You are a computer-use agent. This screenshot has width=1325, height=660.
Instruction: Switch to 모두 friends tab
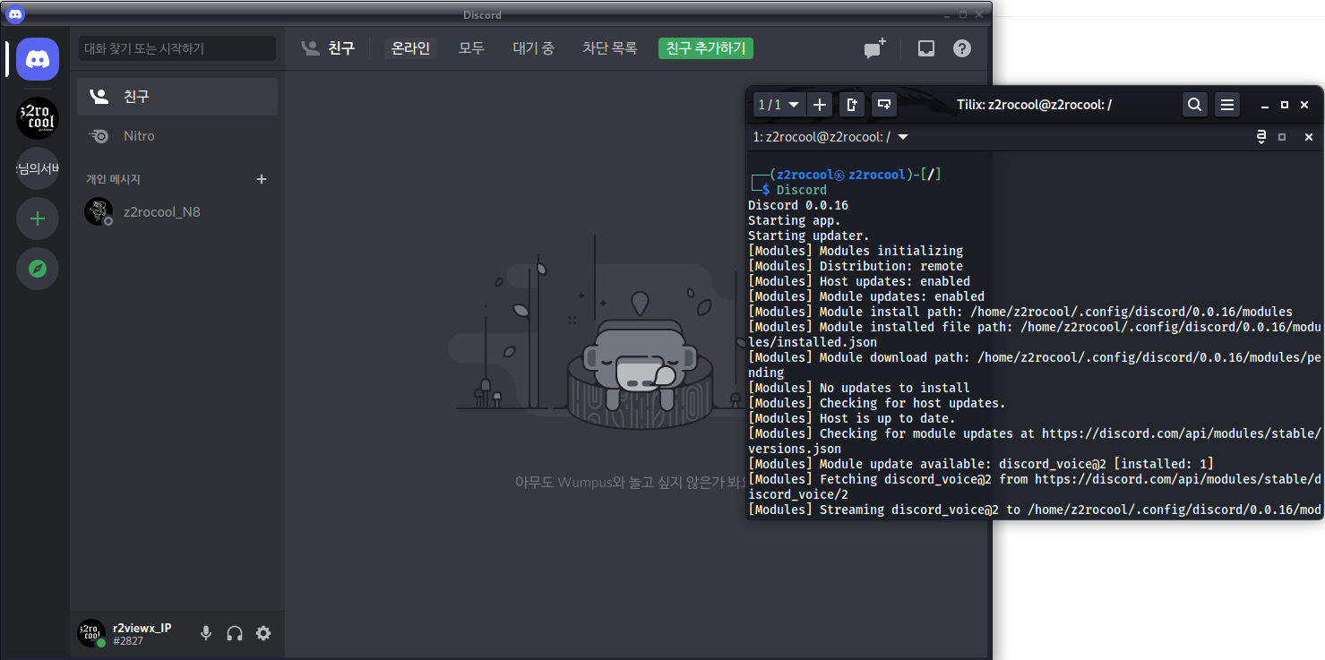click(471, 48)
